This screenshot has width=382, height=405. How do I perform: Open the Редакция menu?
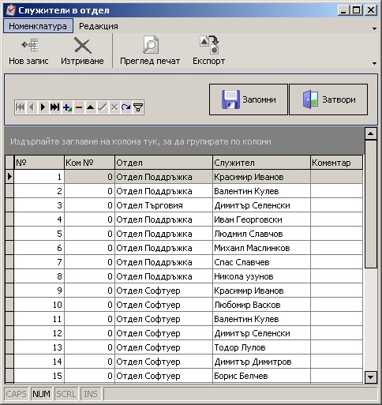coord(99,26)
